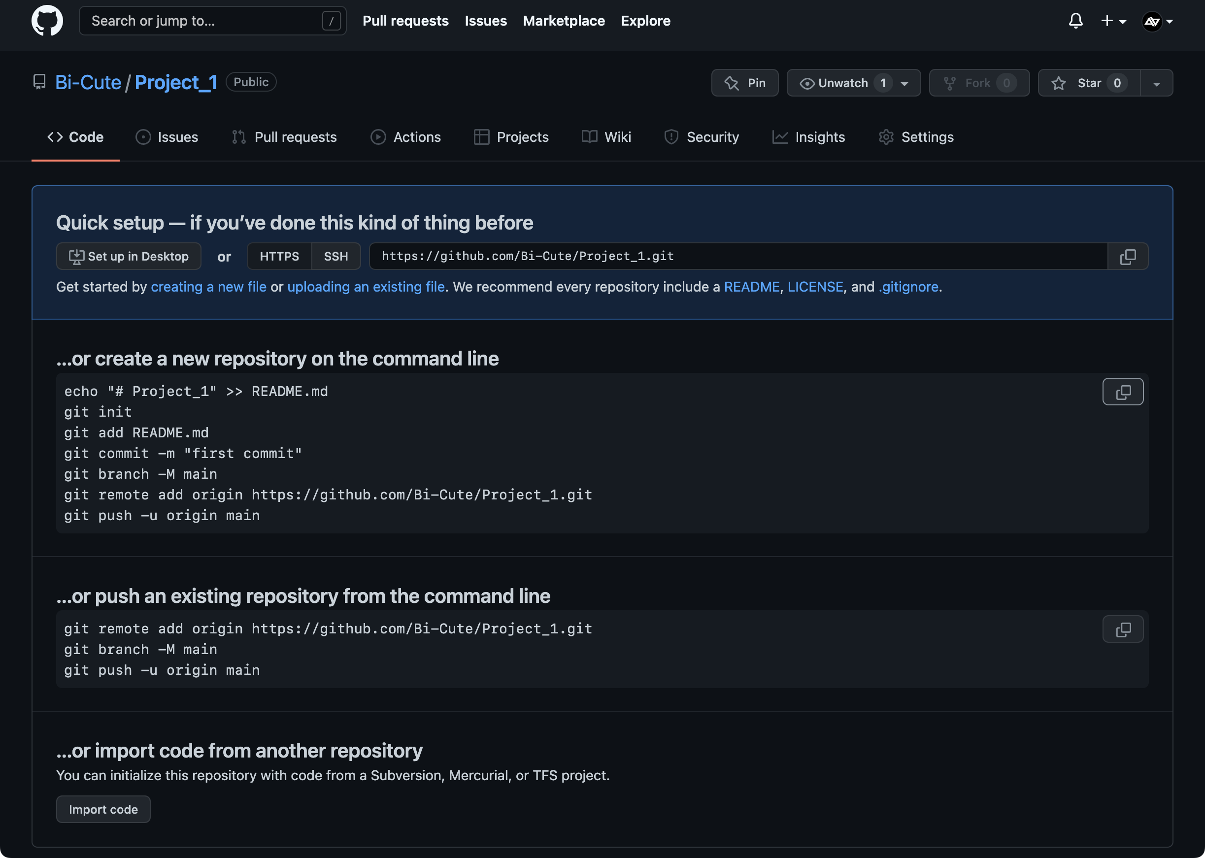
Task: Switch clone URL to SSH
Action: click(335, 256)
